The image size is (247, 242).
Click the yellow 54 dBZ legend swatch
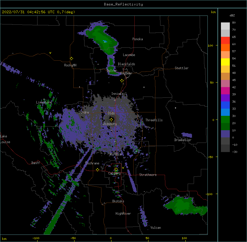[x=225, y=62]
